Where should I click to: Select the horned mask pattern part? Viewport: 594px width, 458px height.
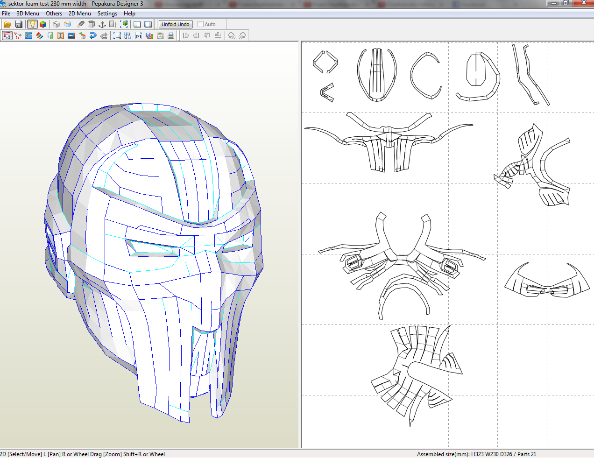tap(389, 141)
